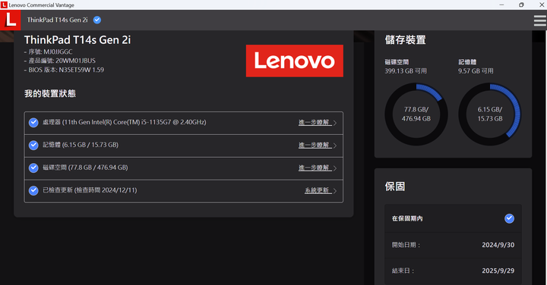Click the memory usage ring 6.15 GB/15.73 GB
This screenshot has width=547, height=285.
click(490, 114)
